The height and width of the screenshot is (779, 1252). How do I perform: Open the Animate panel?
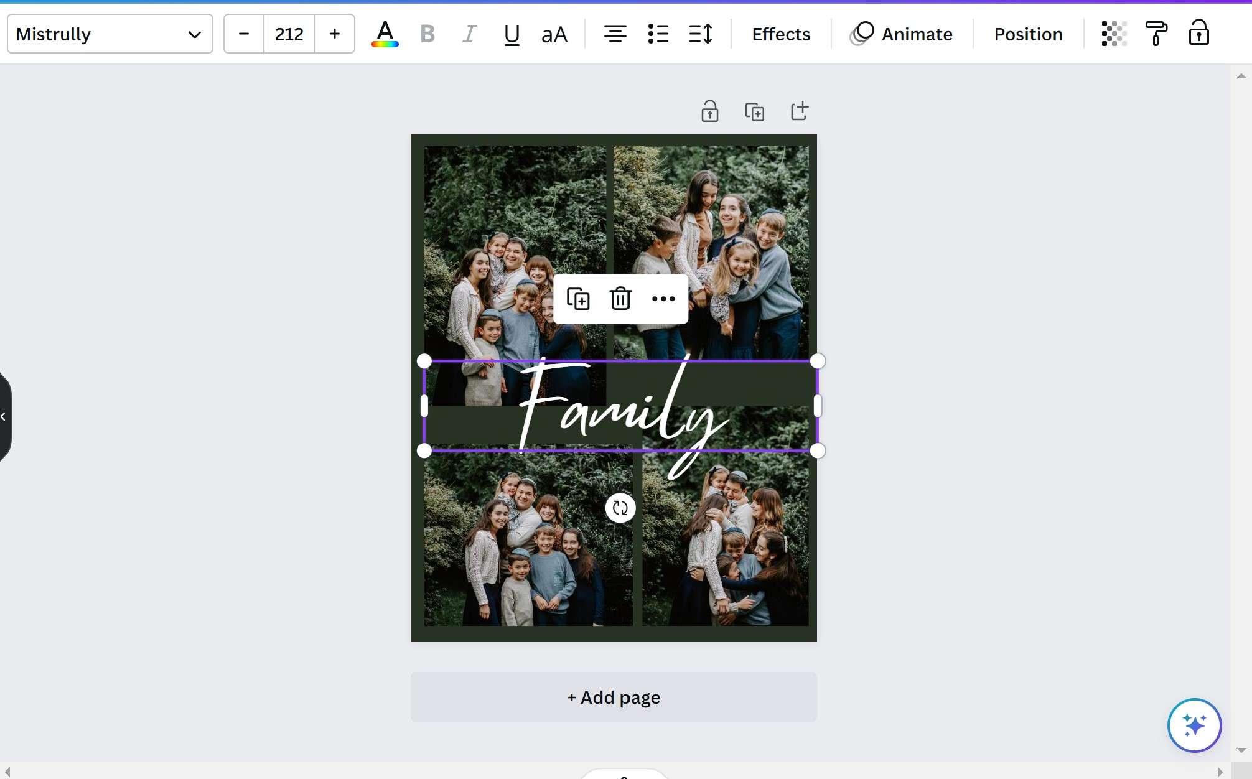[902, 34]
